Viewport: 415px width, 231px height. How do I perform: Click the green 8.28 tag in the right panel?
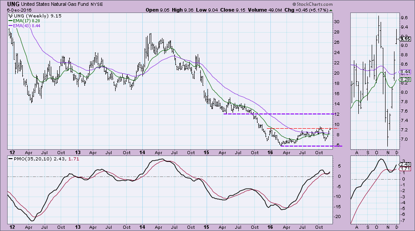(x=405, y=79)
